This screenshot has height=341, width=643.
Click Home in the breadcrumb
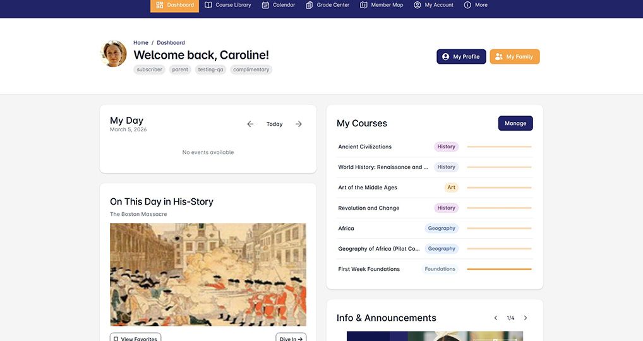tap(140, 43)
